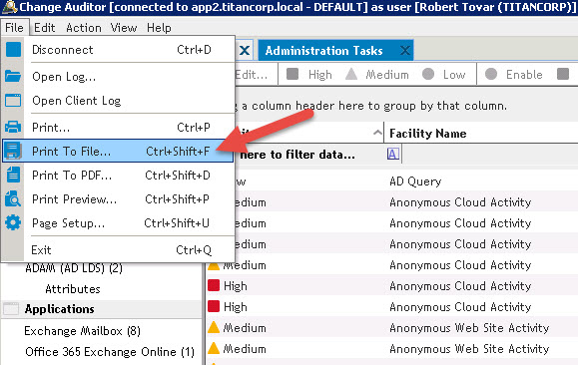
Task: Choose Exit from the File menu
Action: pyautogui.click(x=118, y=249)
